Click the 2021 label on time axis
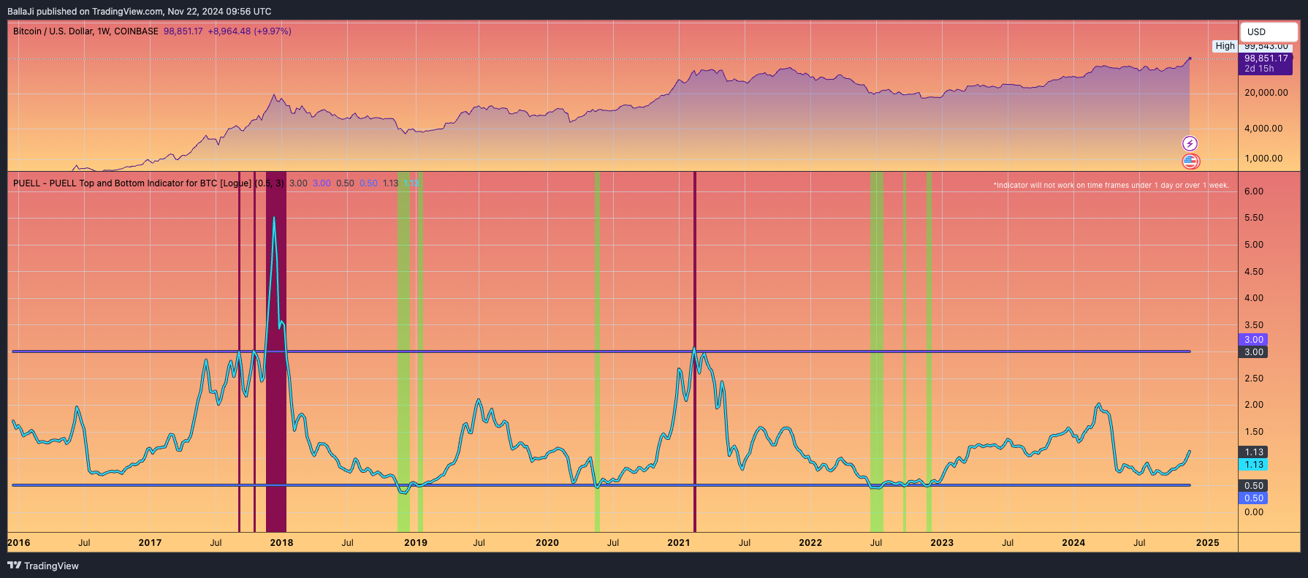Viewport: 1308px width, 578px height. [679, 543]
